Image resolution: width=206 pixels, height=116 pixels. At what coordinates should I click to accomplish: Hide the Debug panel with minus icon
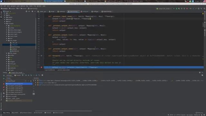(202, 72)
